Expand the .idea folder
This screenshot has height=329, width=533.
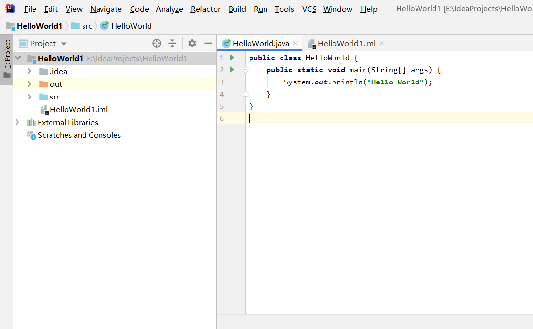point(29,71)
